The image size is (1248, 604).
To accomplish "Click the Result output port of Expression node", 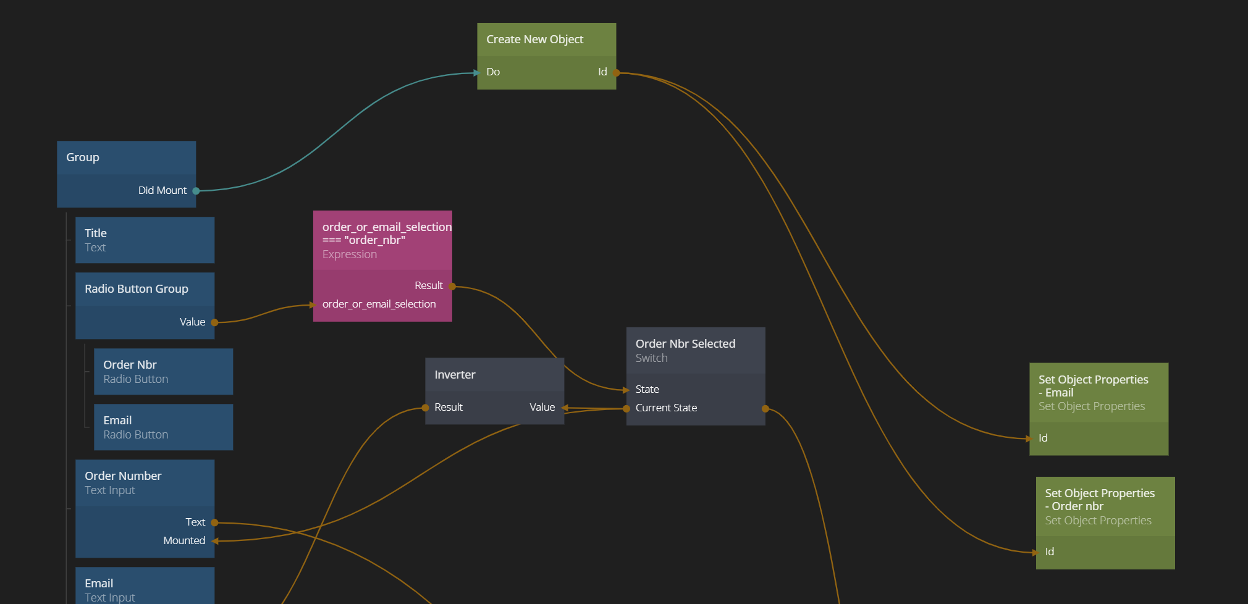I will pos(452,287).
